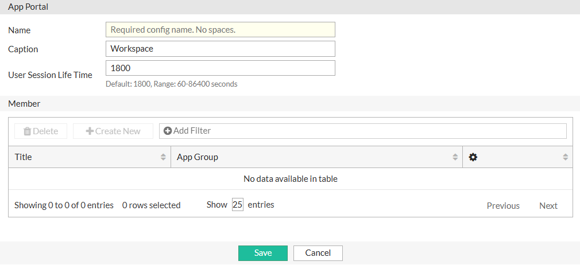The width and height of the screenshot is (580, 265).
Task: Click sort arrows in Title column
Action: pyautogui.click(x=163, y=157)
